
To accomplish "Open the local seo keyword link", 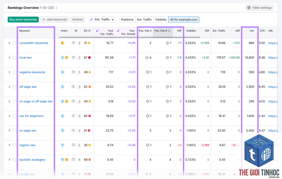I will [x=25, y=58].
